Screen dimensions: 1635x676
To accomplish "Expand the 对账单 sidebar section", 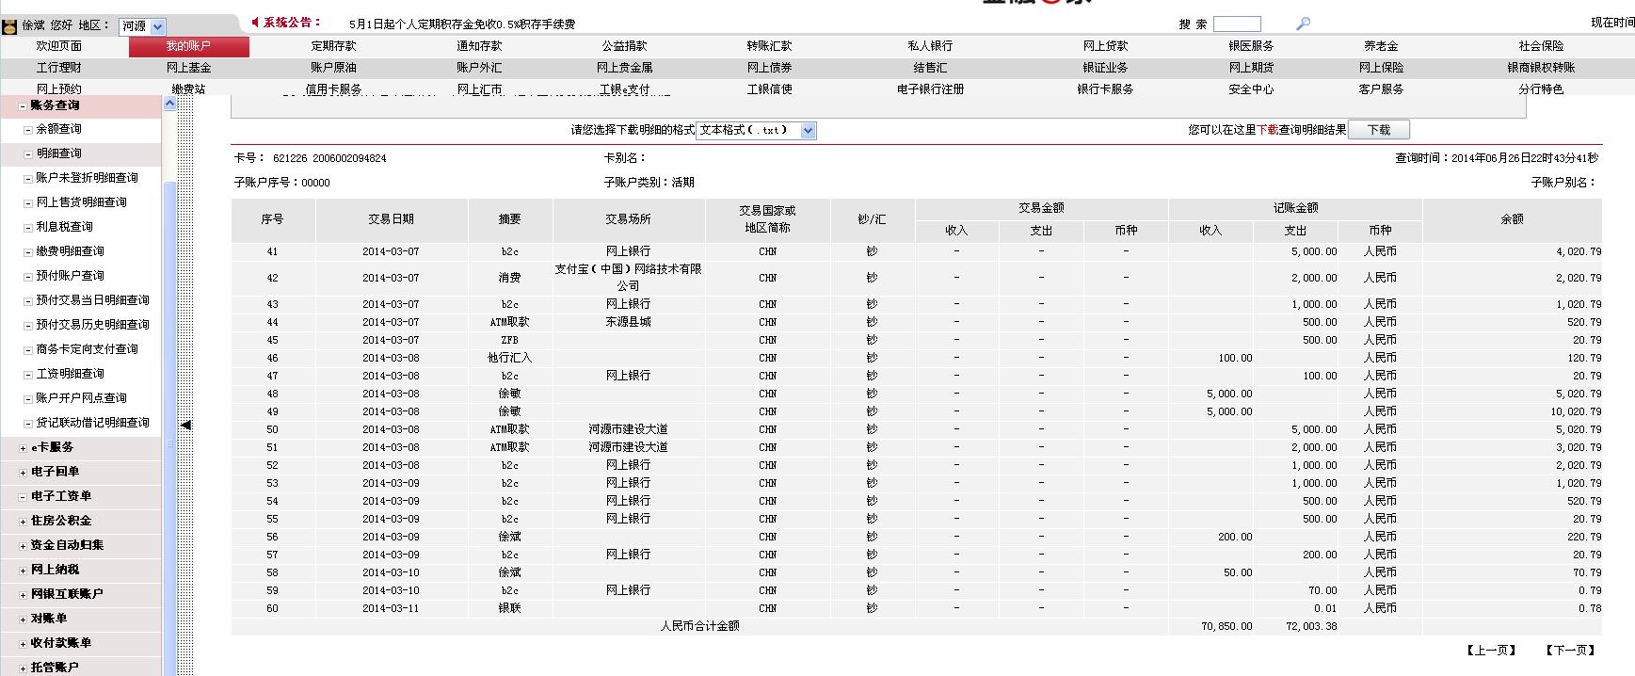I will [x=24, y=620].
